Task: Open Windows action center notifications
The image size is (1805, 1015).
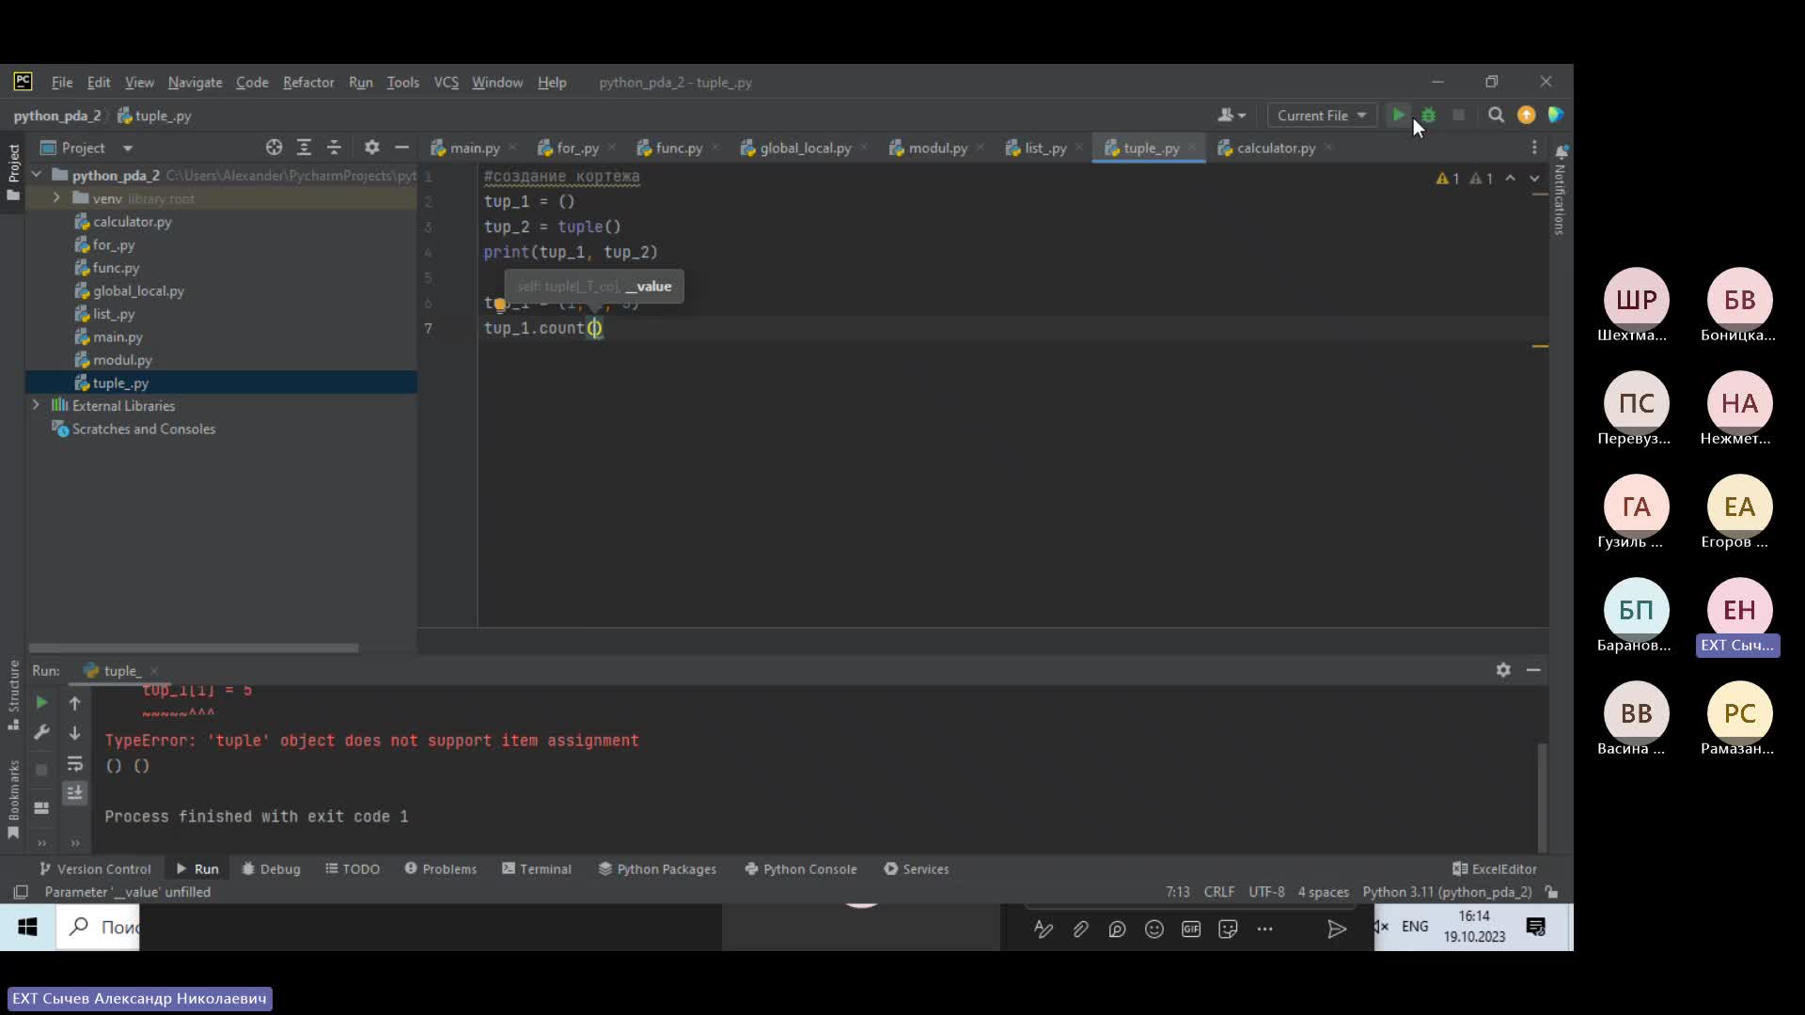Action: click(x=1536, y=928)
